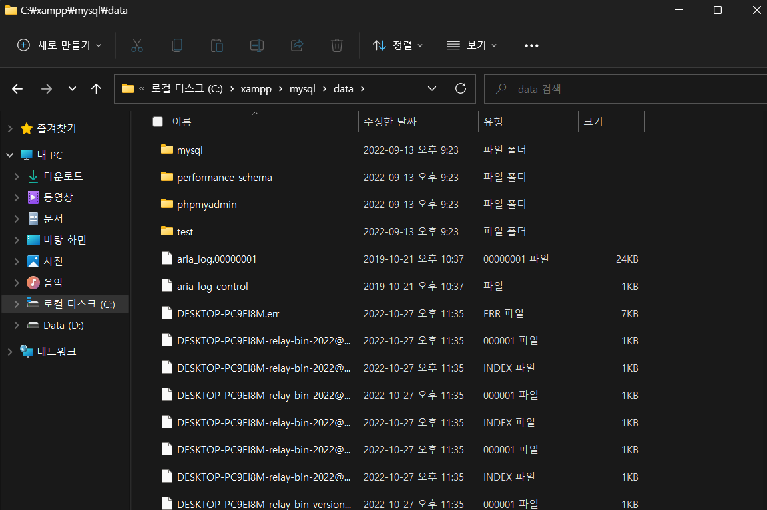Open the 보기 view menu
Screen dimensions: 767x510
pos(472,45)
